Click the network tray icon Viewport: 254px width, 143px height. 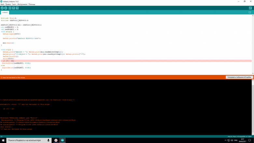pos(229,140)
